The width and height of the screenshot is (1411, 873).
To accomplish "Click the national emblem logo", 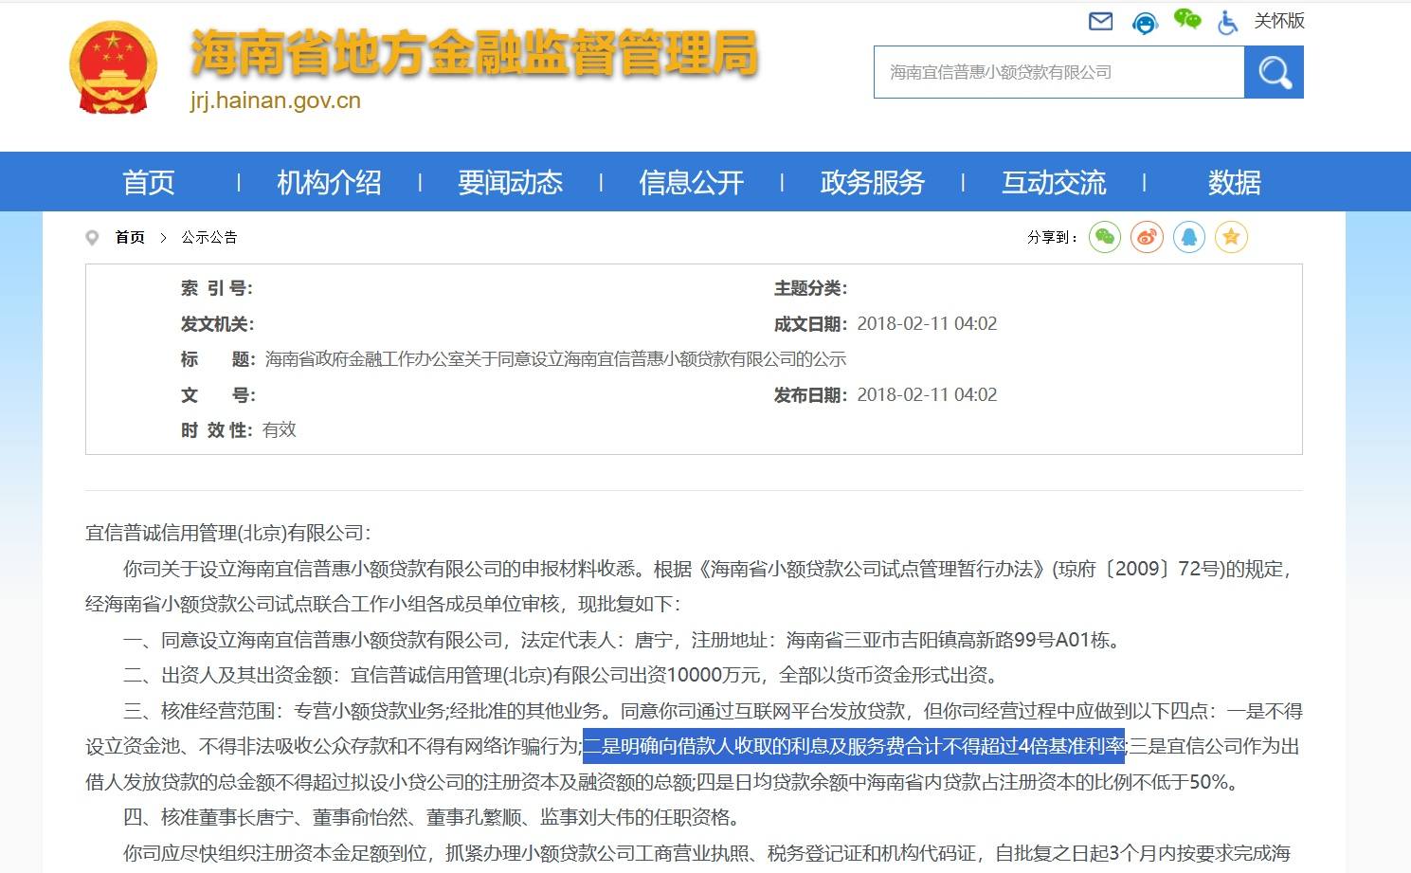I will pyautogui.click(x=114, y=69).
